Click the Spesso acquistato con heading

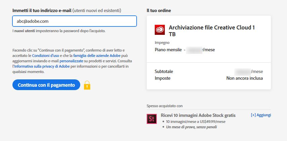(x=164, y=106)
